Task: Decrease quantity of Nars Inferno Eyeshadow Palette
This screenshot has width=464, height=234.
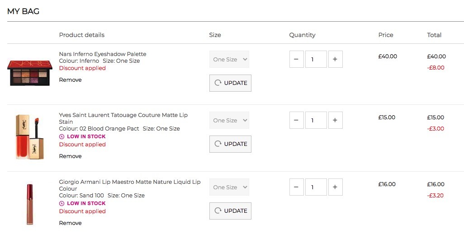Action: pyautogui.click(x=297, y=59)
